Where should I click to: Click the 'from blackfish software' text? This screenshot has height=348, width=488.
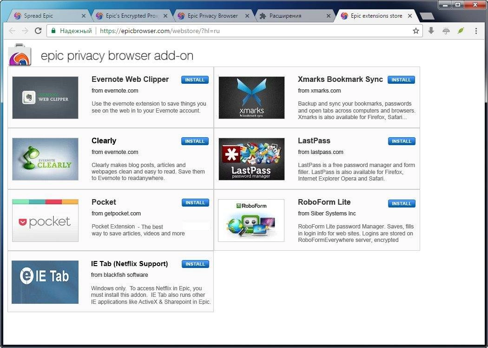point(119,275)
